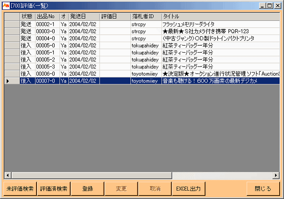Click the 変更 button
The image size is (284, 199).
pos(121,189)
